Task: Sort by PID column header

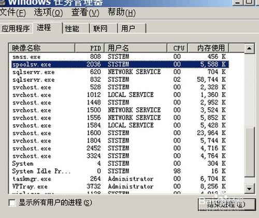Action: coord(90,48)
